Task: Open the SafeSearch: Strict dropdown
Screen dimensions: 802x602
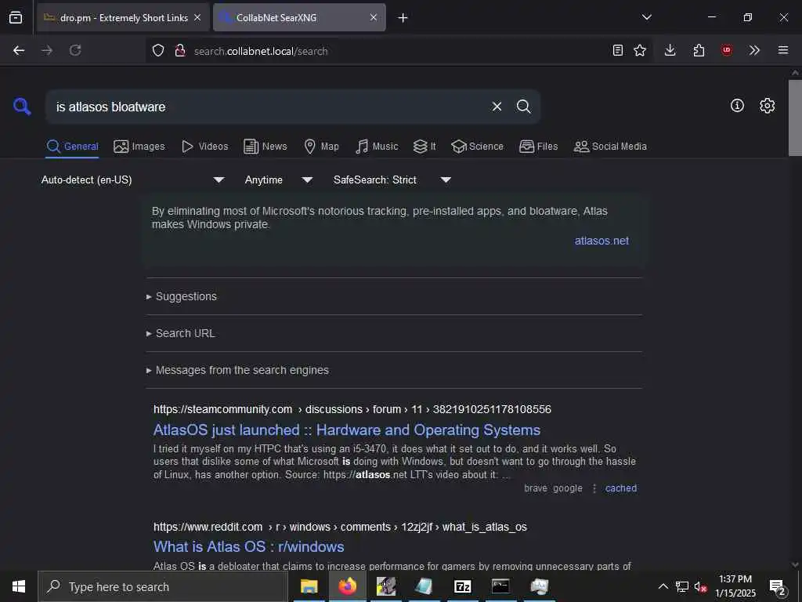Action: 392,180
